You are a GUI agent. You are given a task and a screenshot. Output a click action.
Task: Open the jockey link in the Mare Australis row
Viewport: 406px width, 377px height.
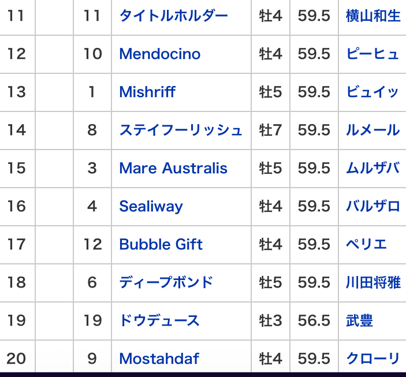[373, 168]
